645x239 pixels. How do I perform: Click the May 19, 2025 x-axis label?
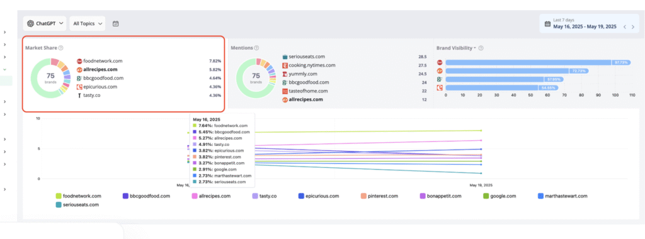click(481, 185)
